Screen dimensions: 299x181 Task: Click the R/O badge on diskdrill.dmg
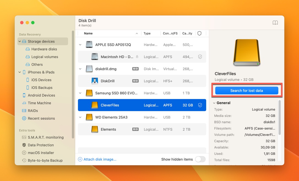[x=135, y=69]
